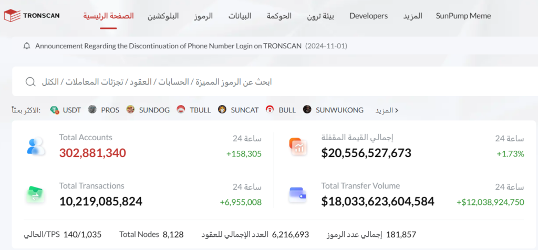Image resolution: width=538 pixels, height=250 pixels.
Task: Open the الصفحة الرئيسية home tab
Action: pos(108,16)
